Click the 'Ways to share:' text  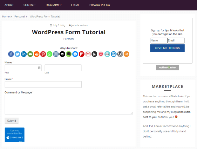[x=69, y=48]
